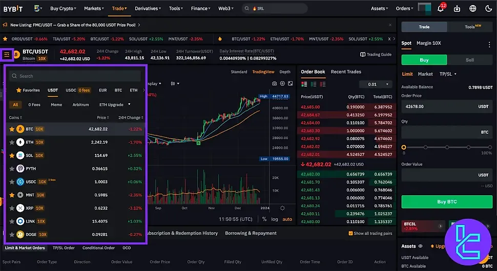This screenshot has width=497, height=271.
Task: Toggle favorite star for ETH
Action: click(x=12, y=142)
